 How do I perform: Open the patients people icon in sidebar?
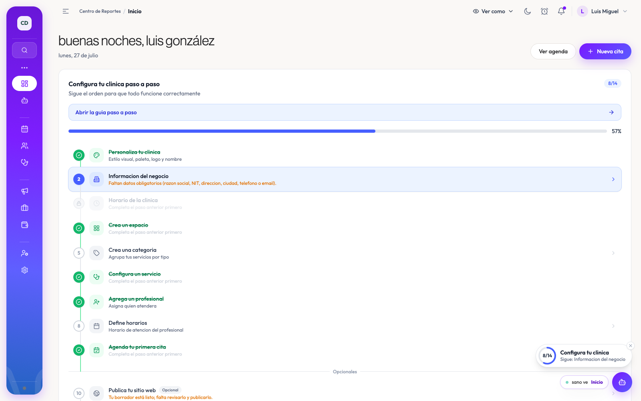(24, 146)
